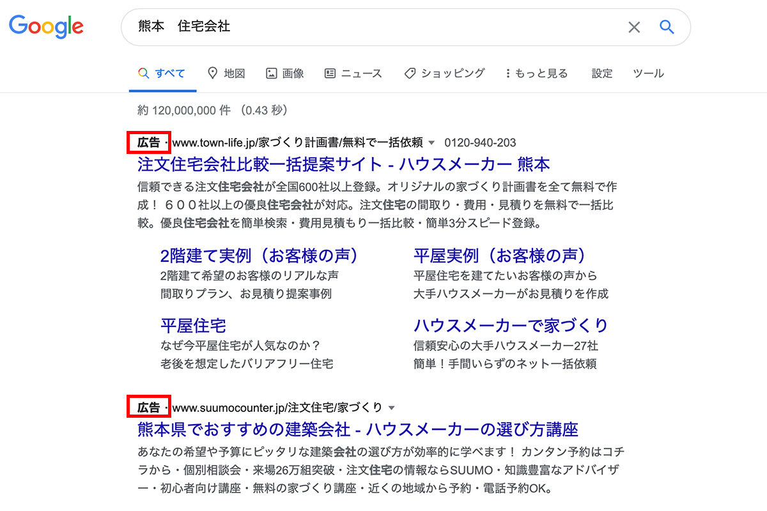Clear the search box with the X icon
Image resolution: width=767 pixels, height=511 pixels.
[x=634, y=27]
